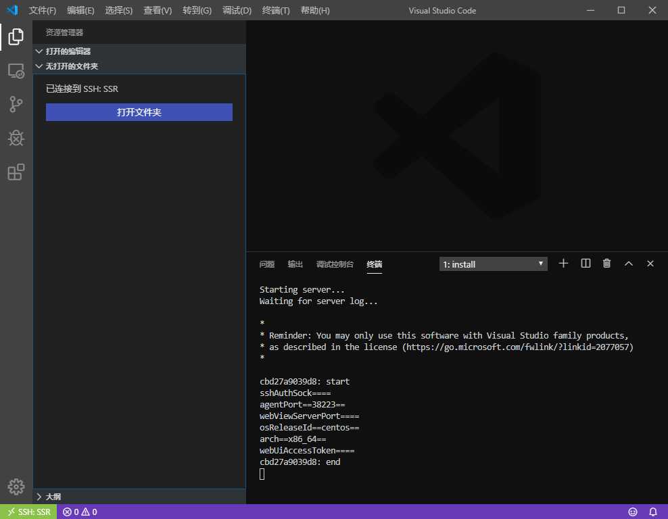Click terminal line 'osReleaseId==centos=='
The image size is (668, 519).
click(x=309, y=428)
